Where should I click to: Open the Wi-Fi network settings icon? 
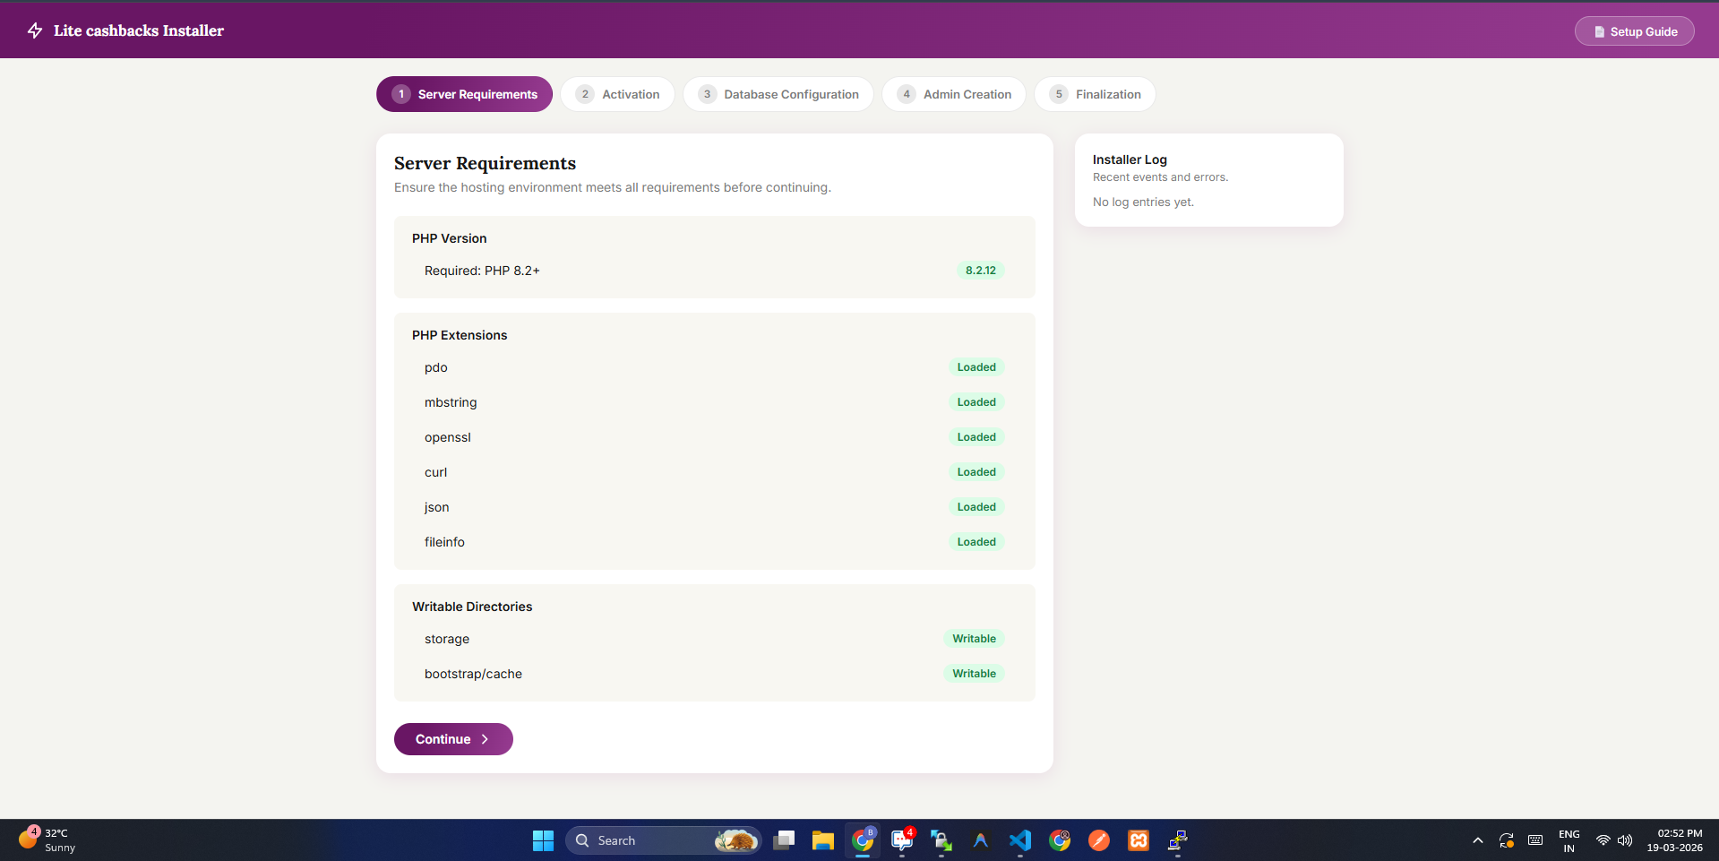[x=1603, y=840]
